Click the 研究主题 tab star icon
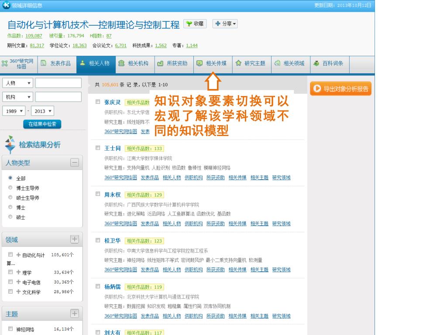 click(238, 63)
